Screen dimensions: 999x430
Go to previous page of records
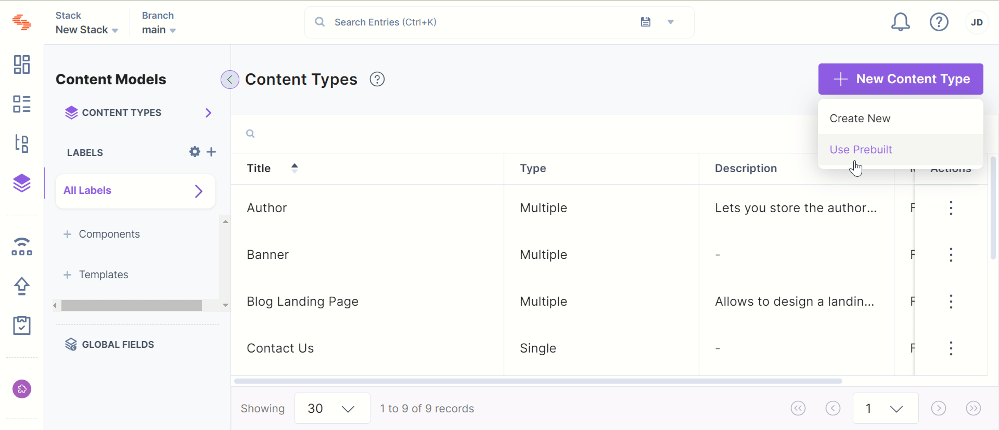tap(832, 408)
